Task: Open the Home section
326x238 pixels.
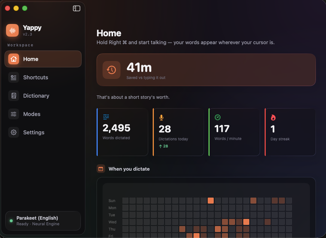Action: [x=43, y=59]
